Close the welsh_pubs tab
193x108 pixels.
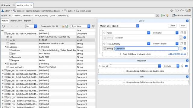coord(31,5)
